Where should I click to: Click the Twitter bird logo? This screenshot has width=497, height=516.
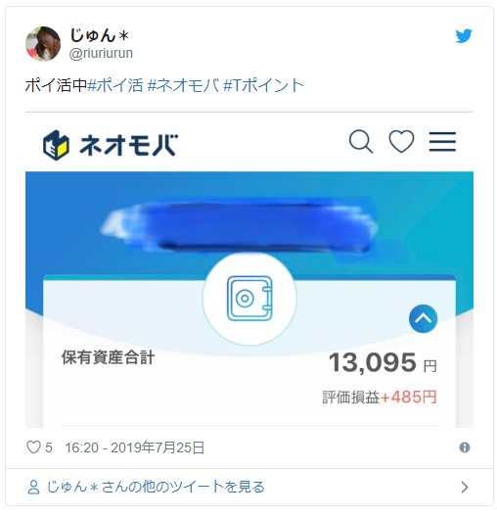click(x=464, y=36)
